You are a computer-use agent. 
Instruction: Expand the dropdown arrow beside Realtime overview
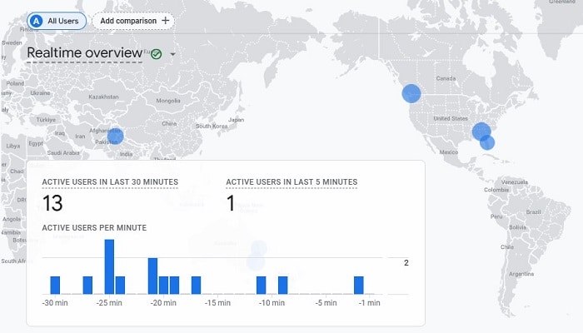[x=173, y=54]
